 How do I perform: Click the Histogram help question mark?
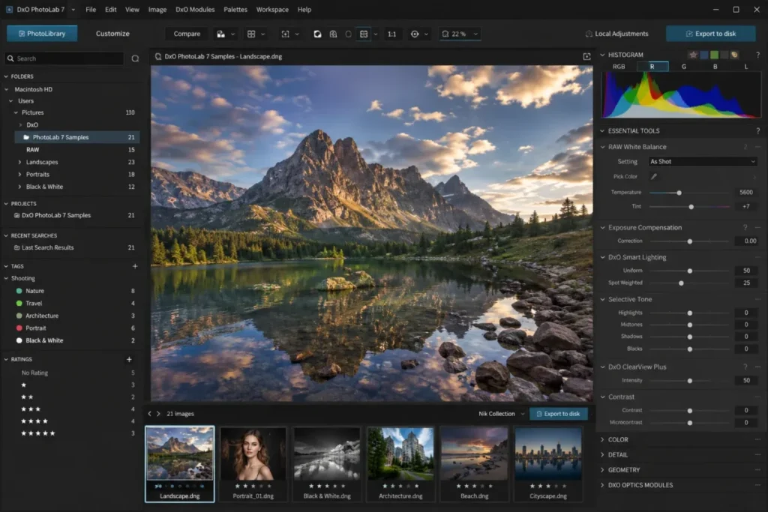tap(757, 55)
